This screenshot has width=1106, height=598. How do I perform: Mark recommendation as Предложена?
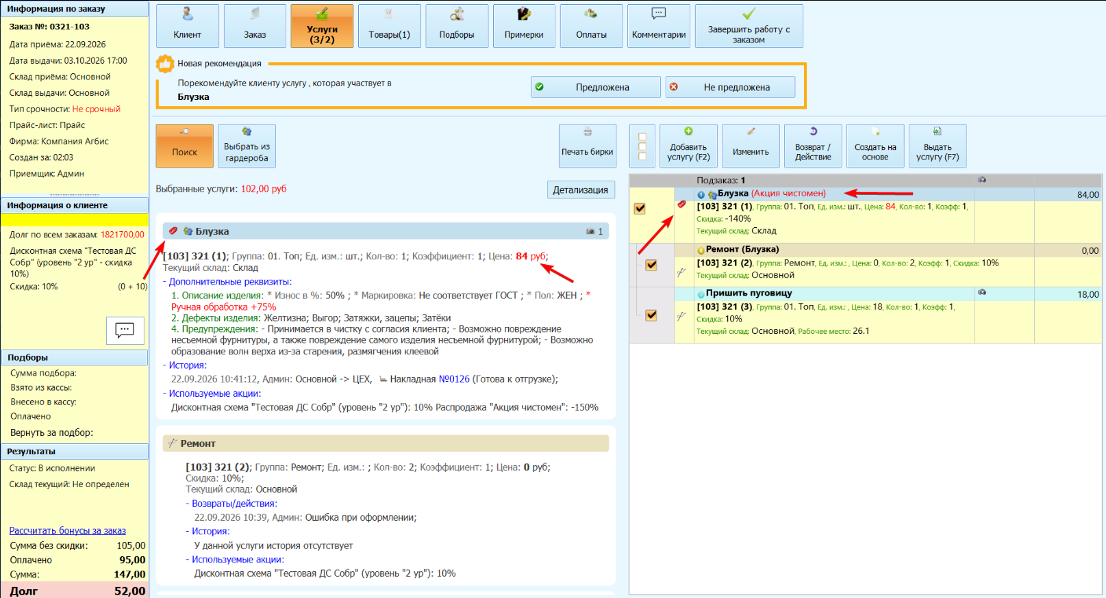click(596, 87)
